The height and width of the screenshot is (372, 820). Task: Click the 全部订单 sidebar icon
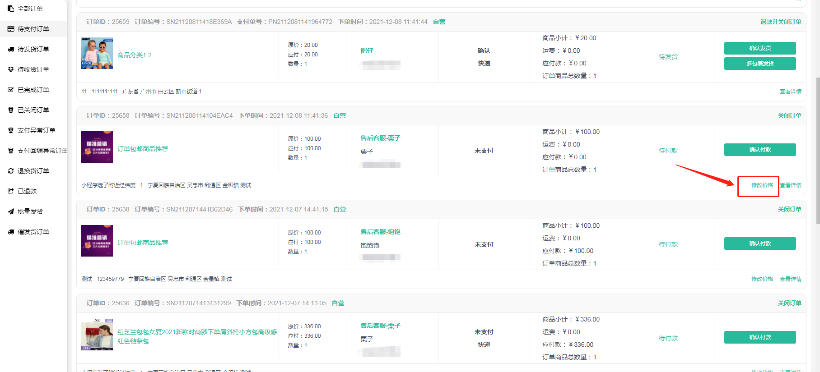coord(11,9)
